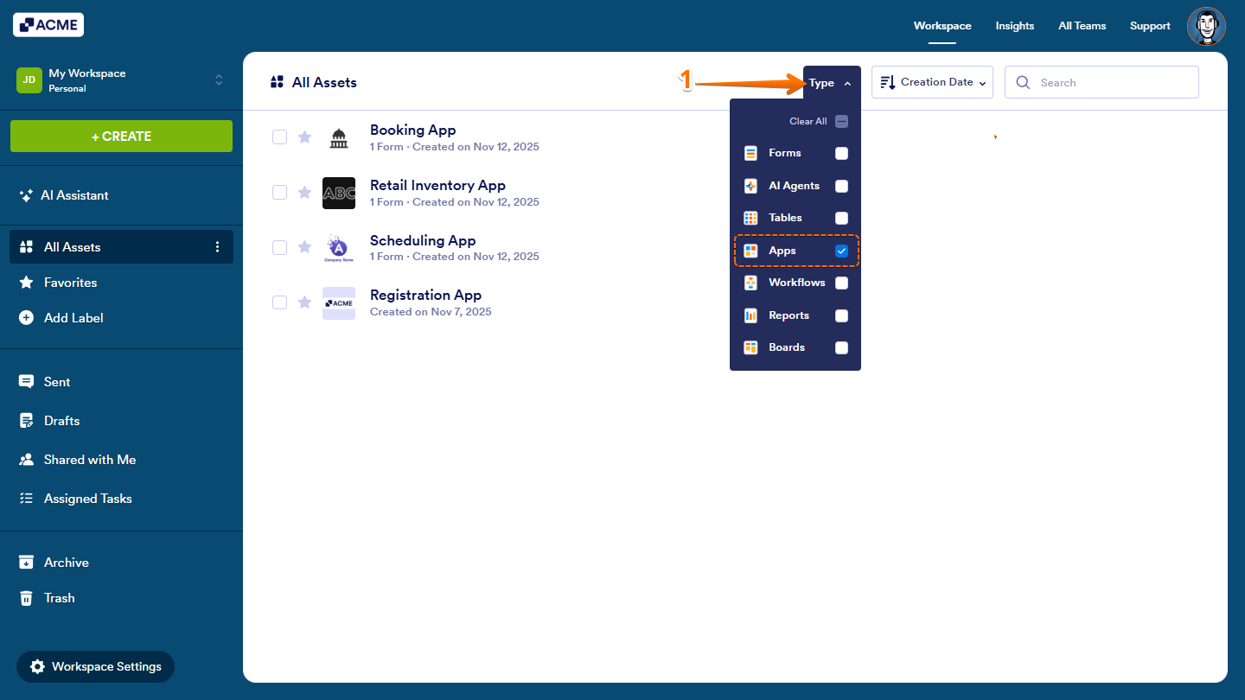This screenshot has height=700, width=1245.
Task: Switch to the Insights tab
Action: tap(1014, 26)
